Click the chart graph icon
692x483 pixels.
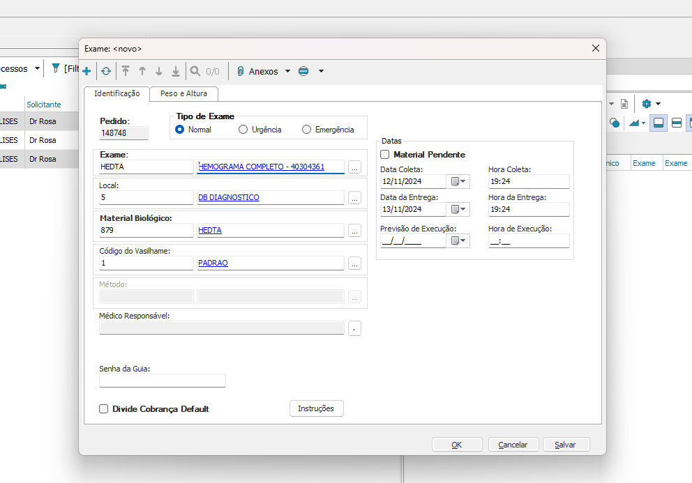(634, 123)
